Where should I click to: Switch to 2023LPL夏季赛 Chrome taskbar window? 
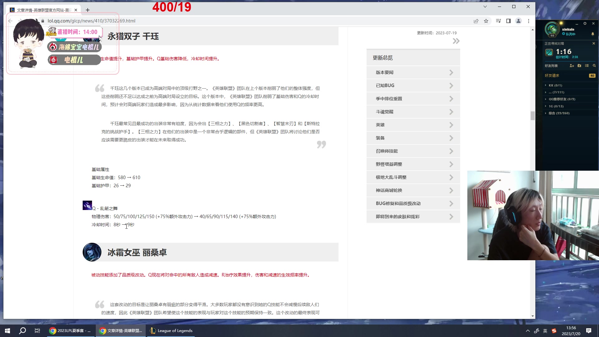(x=71, y=331)
